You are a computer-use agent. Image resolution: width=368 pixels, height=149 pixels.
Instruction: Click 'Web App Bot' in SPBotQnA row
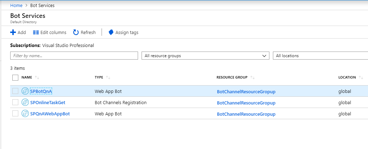(x=108, y=91)
